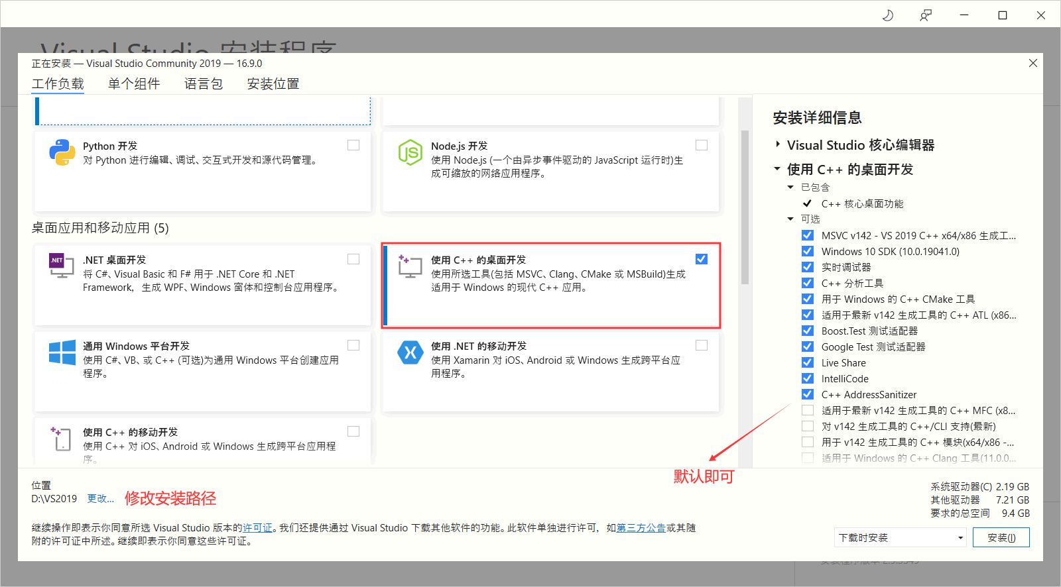Open the feedback icon in title bar
The width and height of the screenshot is (1061, 587).
point(926,15)
